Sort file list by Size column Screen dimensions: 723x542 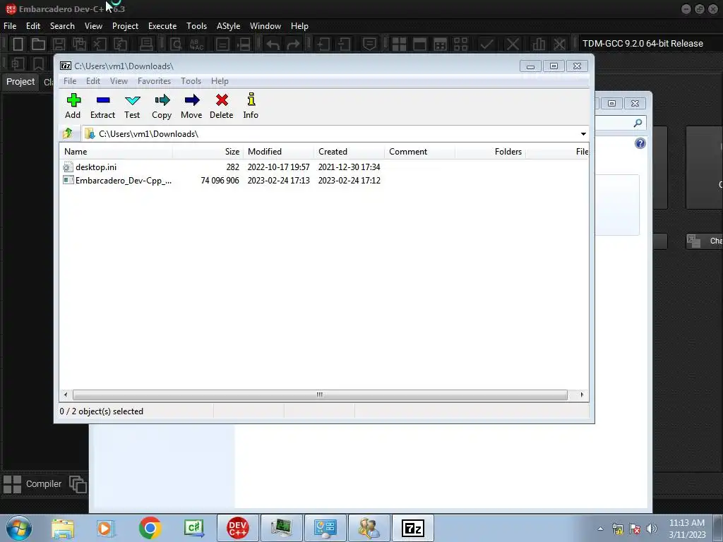(208, 152)
